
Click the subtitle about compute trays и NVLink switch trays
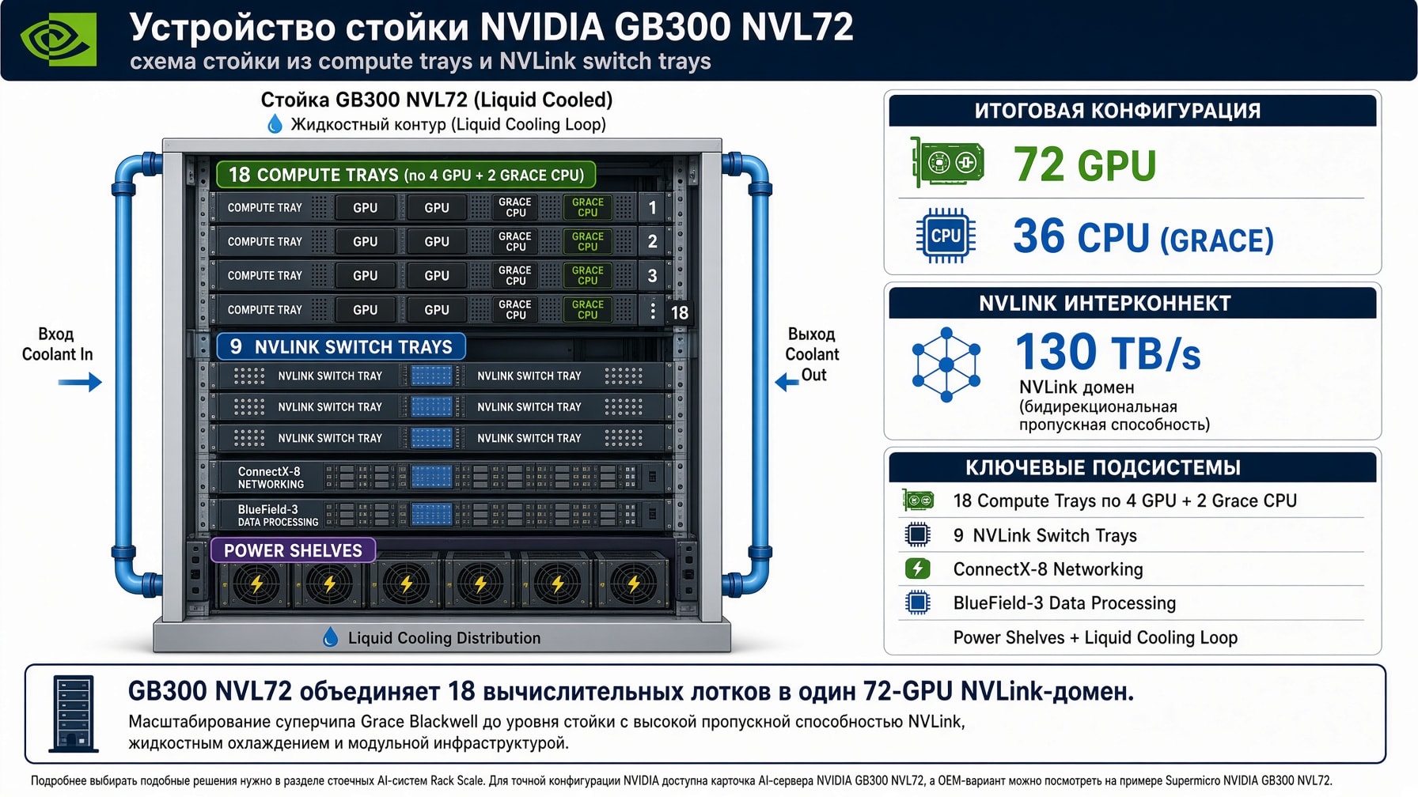[x=420, y=61]
